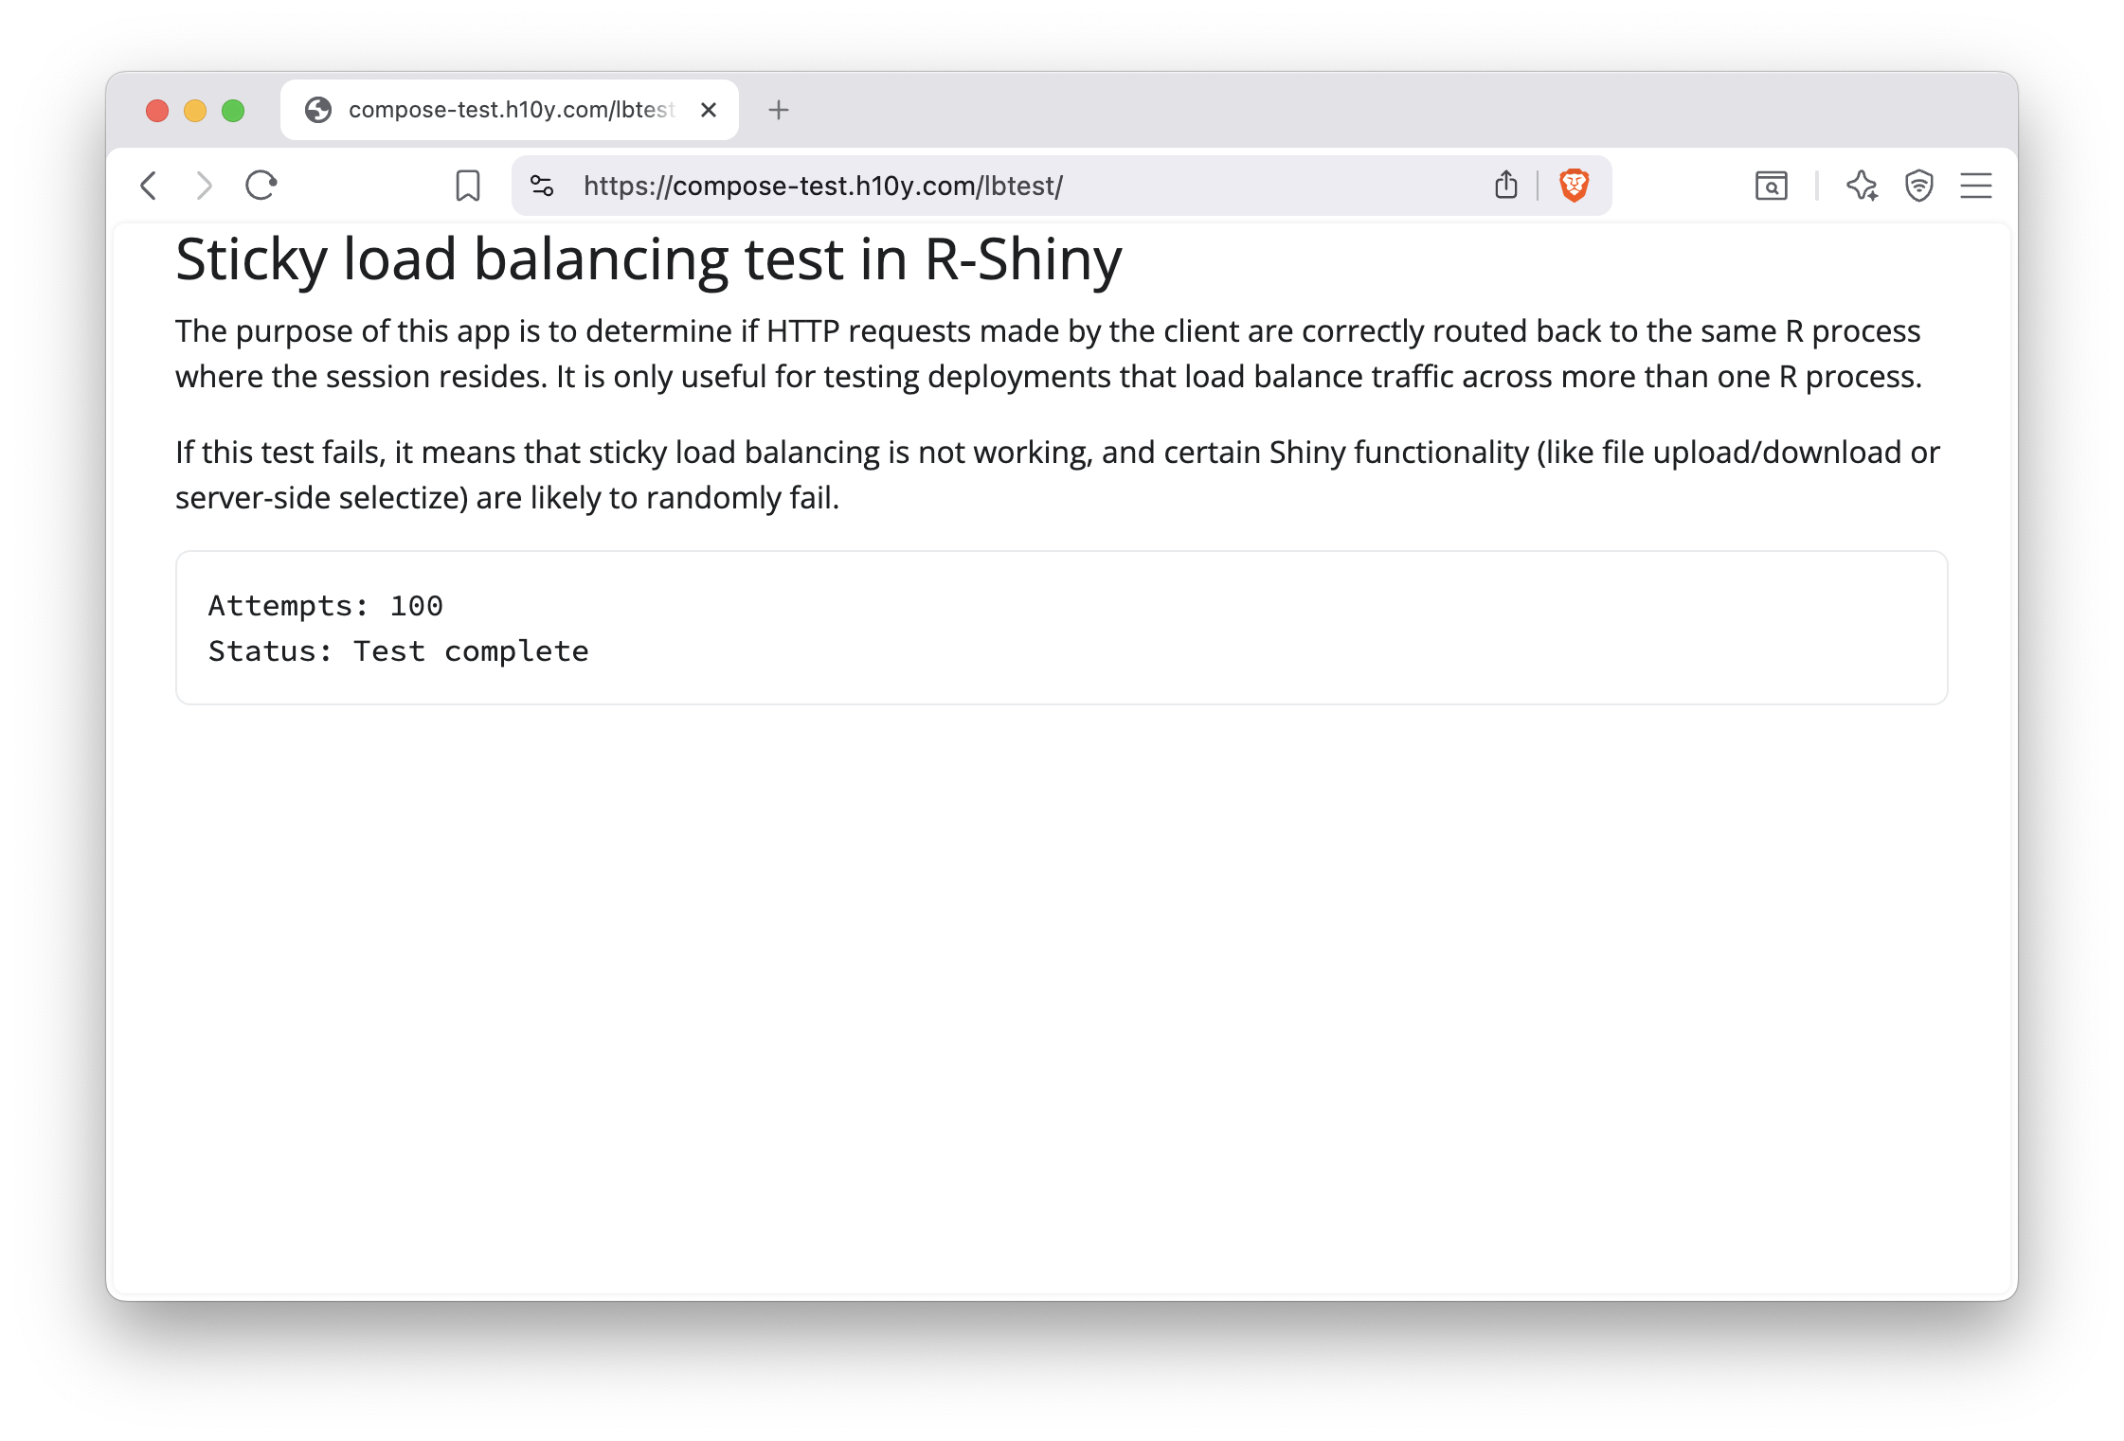Click the globe favicon on the tab
The width and height of the screenshot is (2124, 1441).
tap(318, 109)
